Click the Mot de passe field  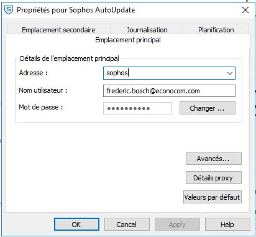pos(137,108)
